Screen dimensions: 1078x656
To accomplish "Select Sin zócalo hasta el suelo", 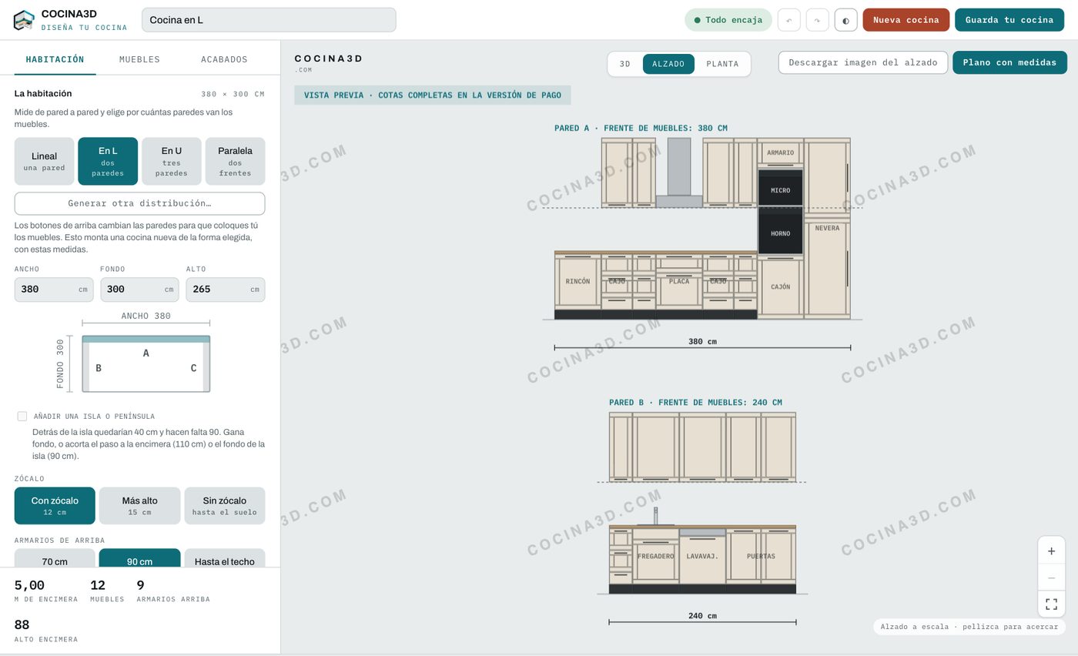I will click(x=225, y=505).
